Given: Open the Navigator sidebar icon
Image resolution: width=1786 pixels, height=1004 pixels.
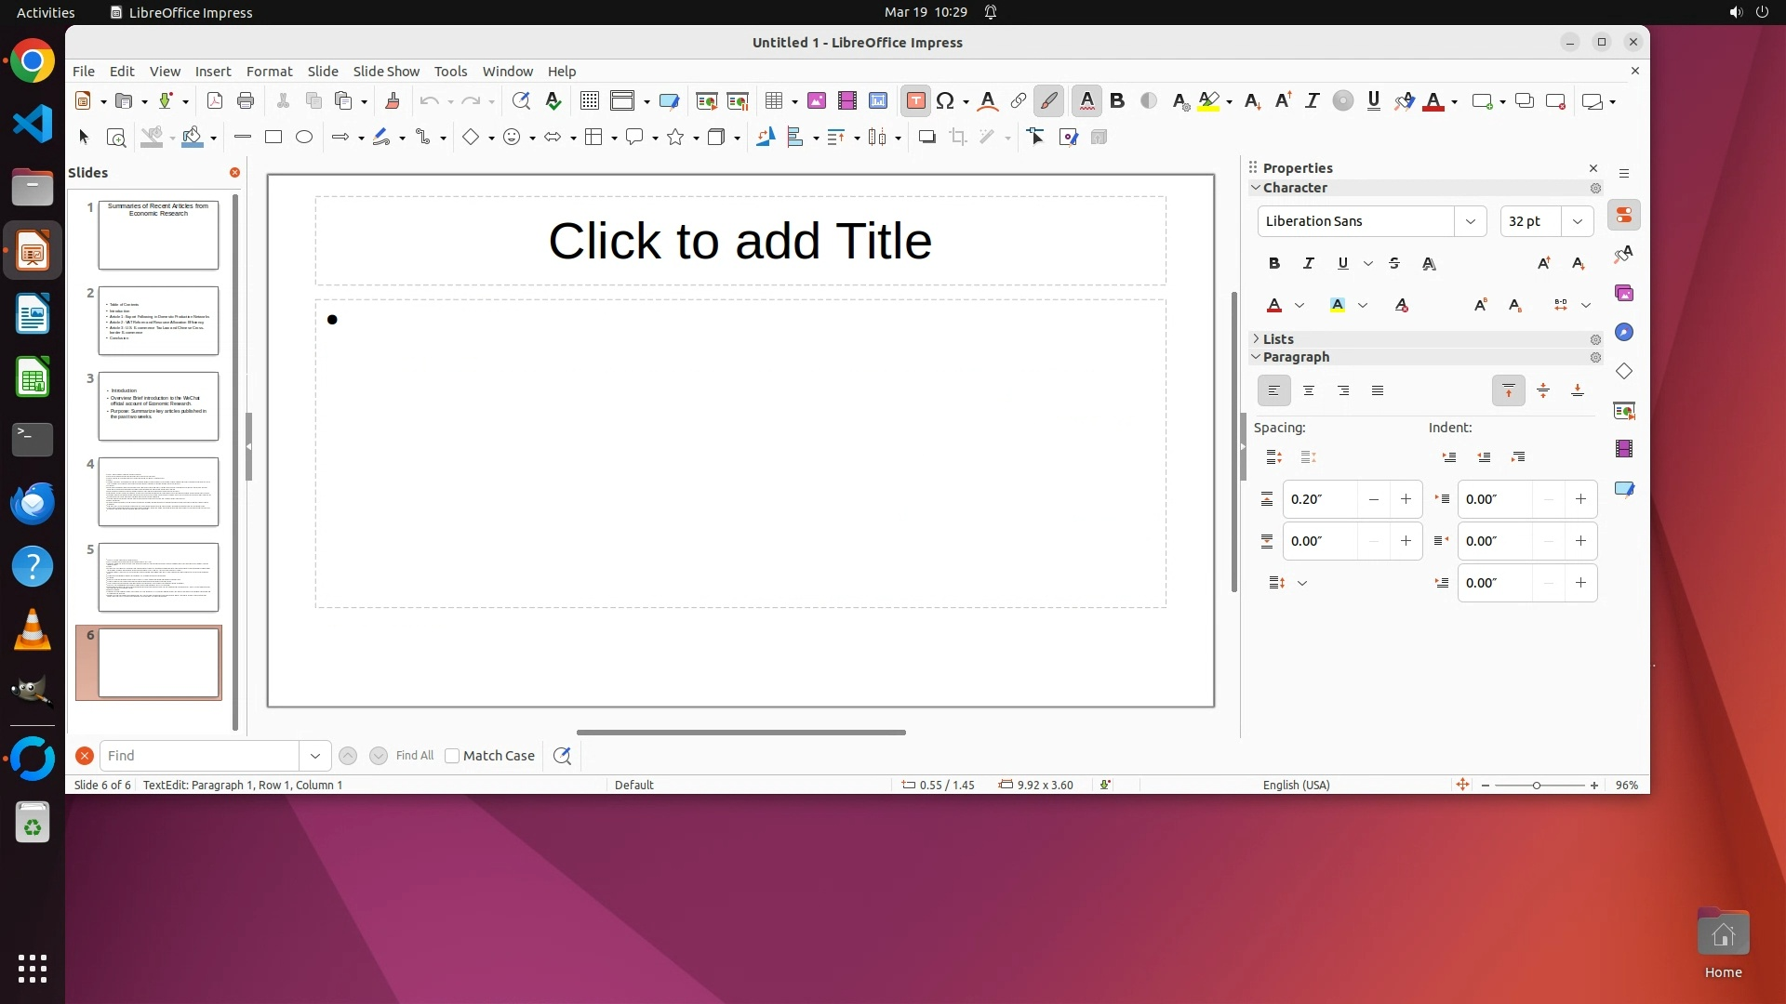Looking at the screenshot, I should (1624, 333).
